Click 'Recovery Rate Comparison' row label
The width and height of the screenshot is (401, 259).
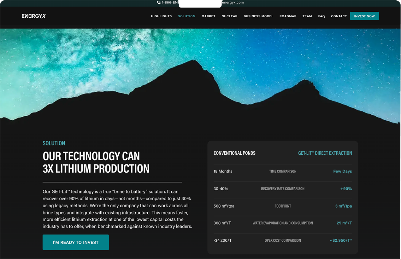coord(283,189)
